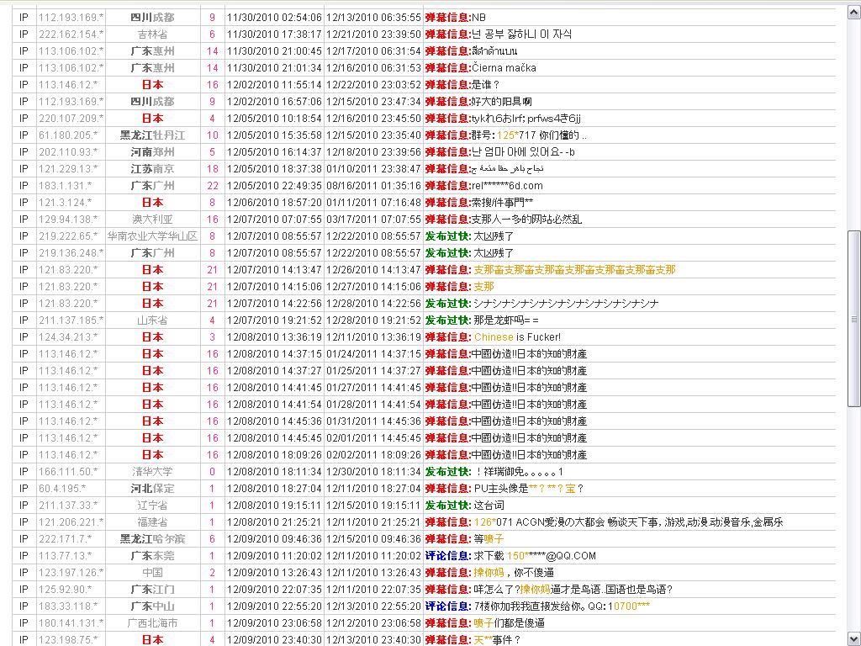Click location 吉林省
This screenshot has height=646, width=861.
coord(153,34)
